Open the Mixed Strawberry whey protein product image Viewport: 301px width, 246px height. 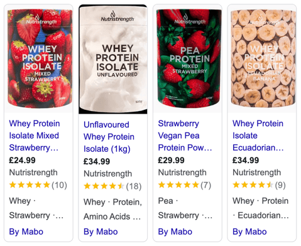click(38, 59)
